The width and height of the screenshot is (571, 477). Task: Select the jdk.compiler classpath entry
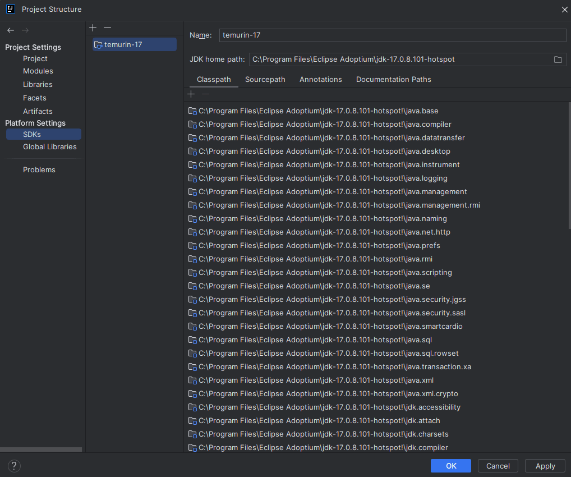point(318,447)
